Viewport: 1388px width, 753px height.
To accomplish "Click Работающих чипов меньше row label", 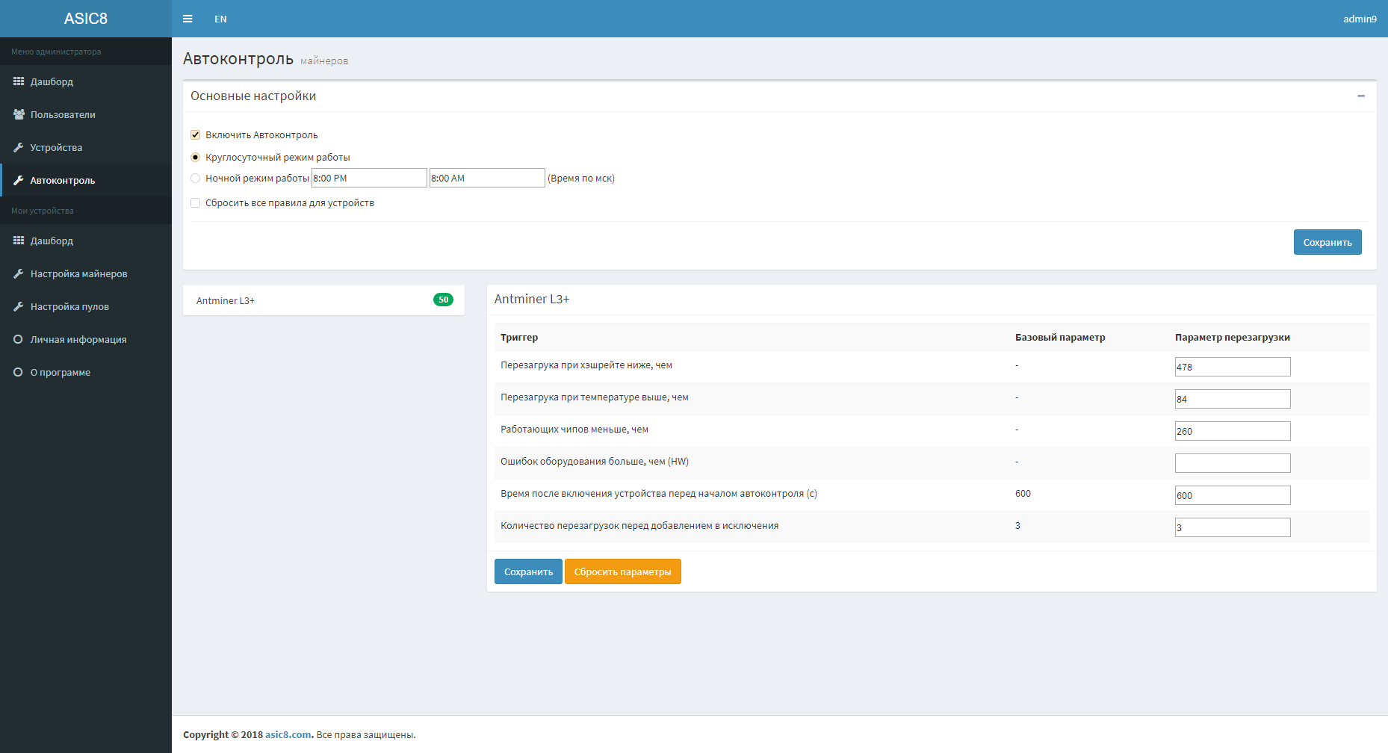I will [574, 430].
